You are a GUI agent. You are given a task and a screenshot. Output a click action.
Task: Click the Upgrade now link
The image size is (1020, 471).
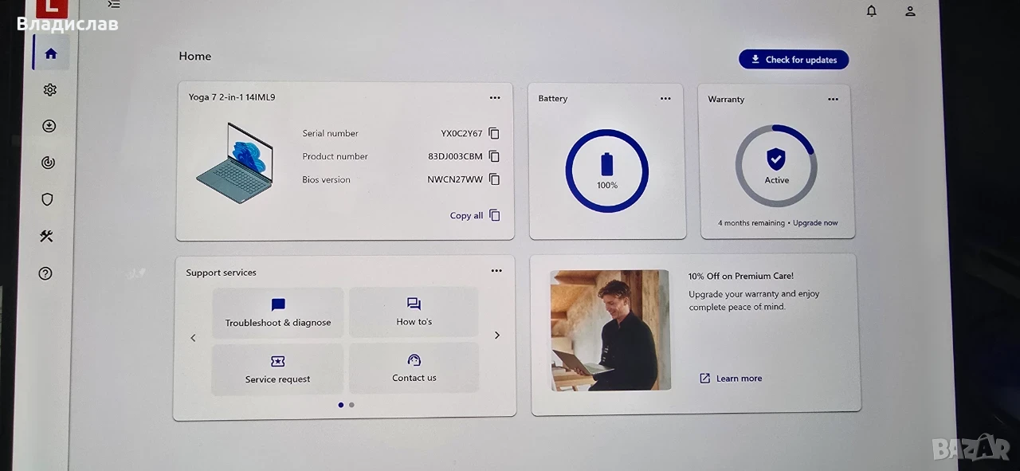[815, 223]
